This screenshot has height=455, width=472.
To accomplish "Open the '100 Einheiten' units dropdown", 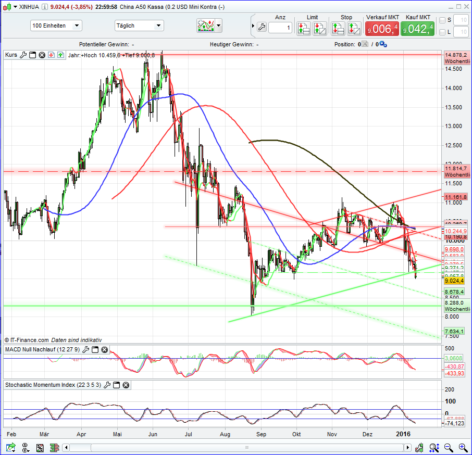I will click(56, 26).
